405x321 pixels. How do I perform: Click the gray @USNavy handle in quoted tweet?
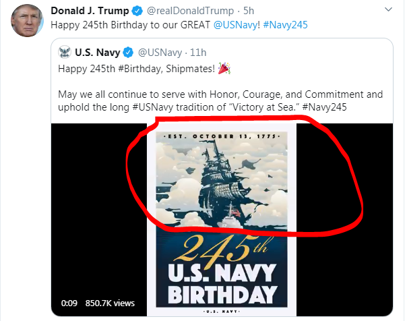tap(160, 52)
